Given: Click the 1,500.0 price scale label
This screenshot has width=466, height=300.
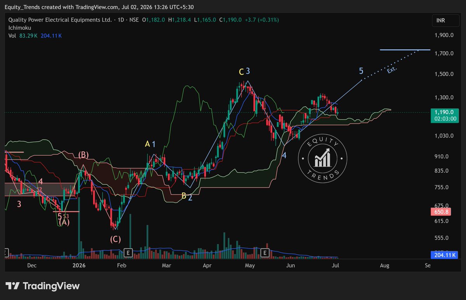Looking at the screenshot, I should click(444, 74).
